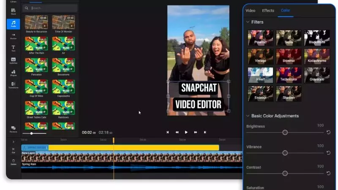Click the Cut scissors tool
Image resolution: width=338 pixels, height=190 pixels.
(x=14, y=150)
